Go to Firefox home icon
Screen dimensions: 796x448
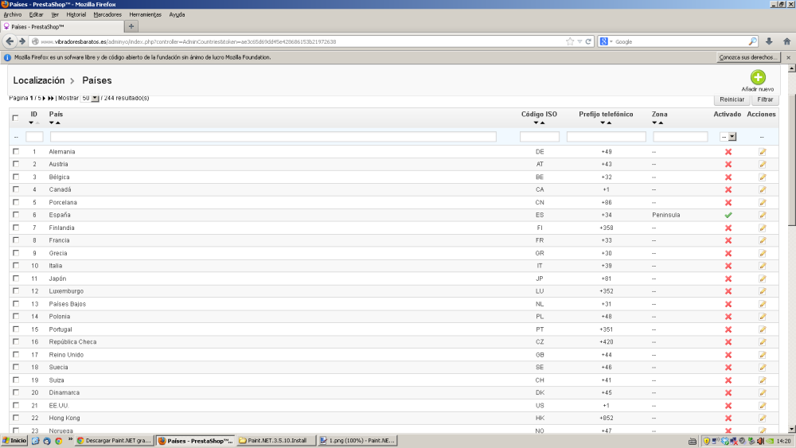786,41
